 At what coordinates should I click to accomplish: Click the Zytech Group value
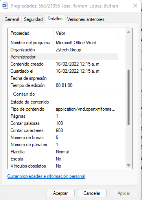coord(68,50)
